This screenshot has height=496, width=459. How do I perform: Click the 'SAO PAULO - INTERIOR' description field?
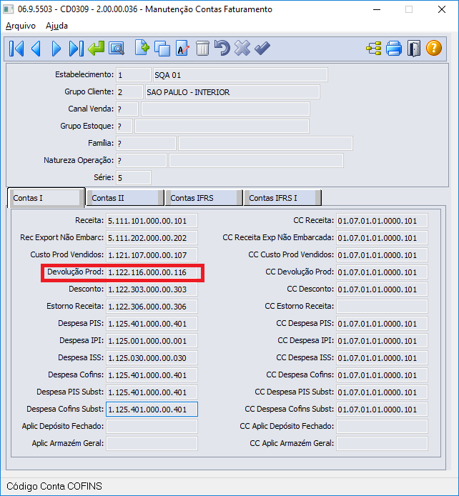click(x=232, y=92)
